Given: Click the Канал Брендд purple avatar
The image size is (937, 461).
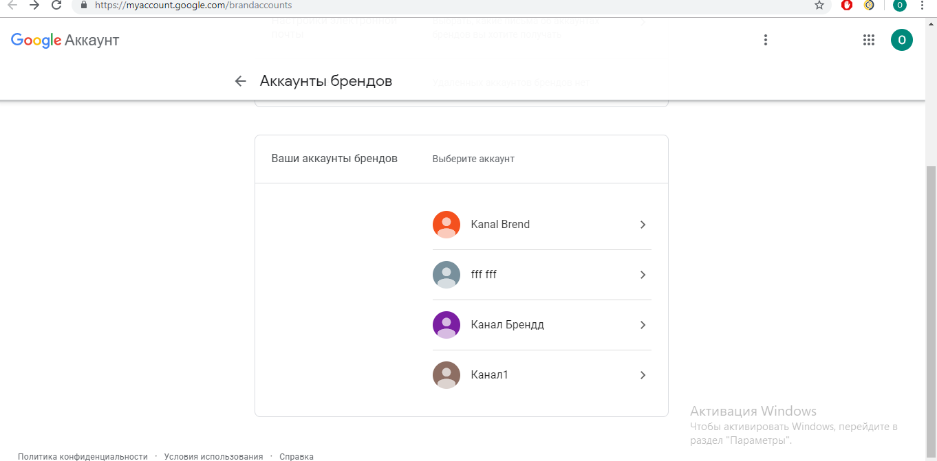Looking at the screenshot, I should (446, 324).
